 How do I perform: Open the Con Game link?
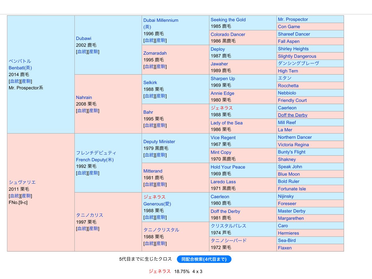[x=289, y=27]
